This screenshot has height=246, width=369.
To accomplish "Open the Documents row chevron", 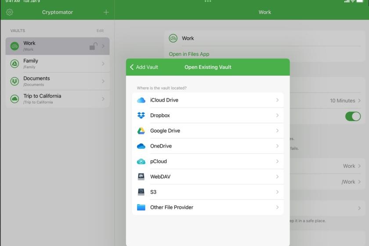I will (103, 81).
